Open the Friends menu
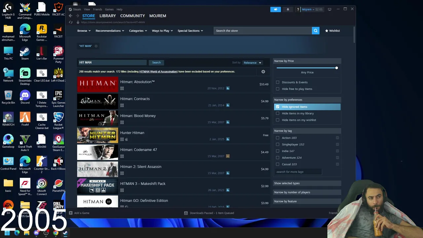Image resolution: width=423 pixels, height=238 pixels. [97, 9]
